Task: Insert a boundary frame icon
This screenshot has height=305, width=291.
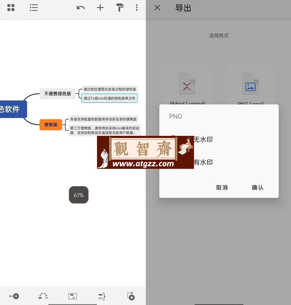Action: click(73, 296)
